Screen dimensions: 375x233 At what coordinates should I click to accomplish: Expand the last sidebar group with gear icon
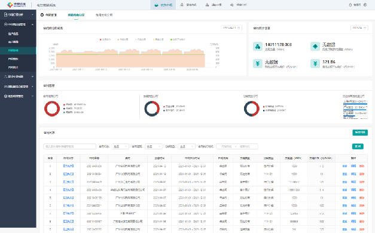[x=18, y=96]
